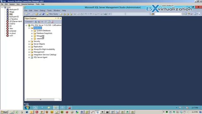Expand the SQL Server Agent node
This screenshot has height=114, width=202.
tap(29, 58)
